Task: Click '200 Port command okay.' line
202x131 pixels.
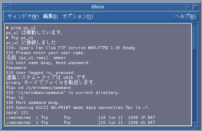Action: (x=33, y=103)
